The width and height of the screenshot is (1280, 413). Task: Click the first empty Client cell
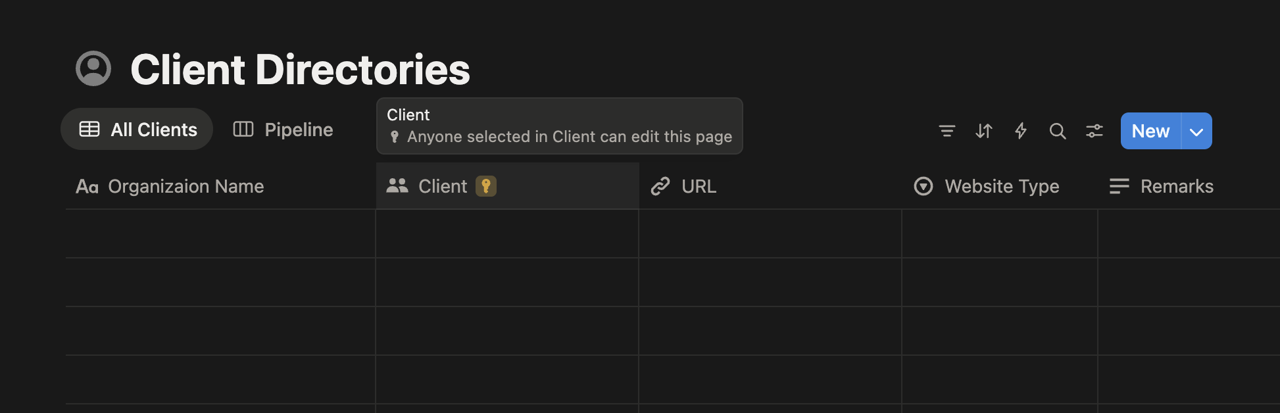pos(506,233)
